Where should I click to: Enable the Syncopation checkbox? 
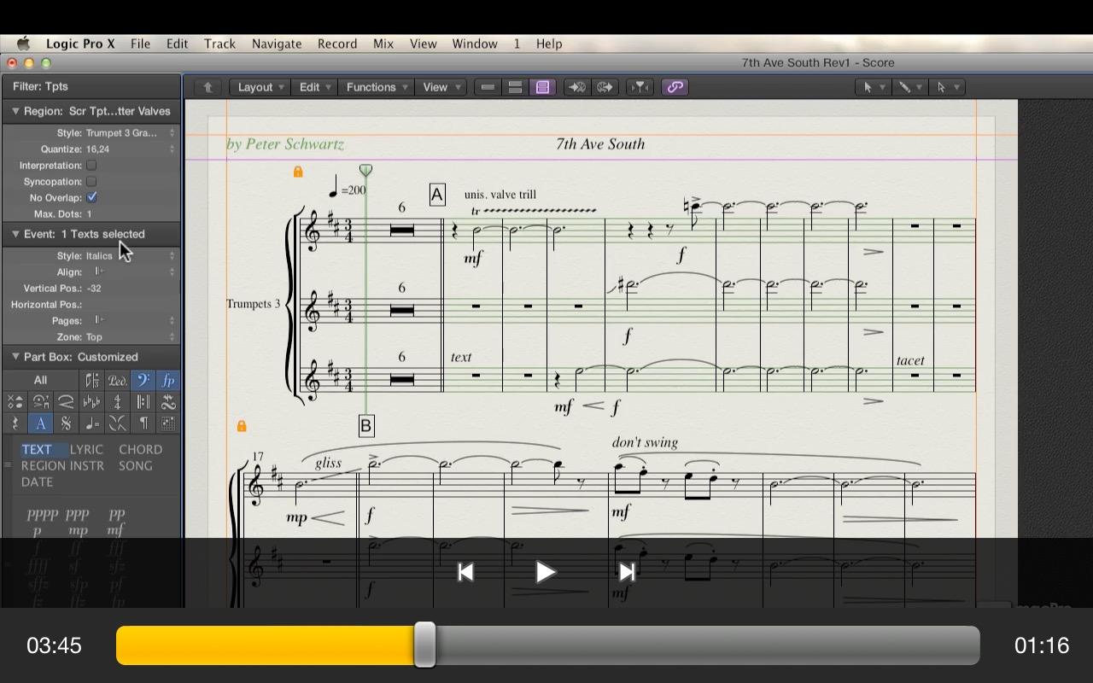pyautogui.click(x=91, y=181)
